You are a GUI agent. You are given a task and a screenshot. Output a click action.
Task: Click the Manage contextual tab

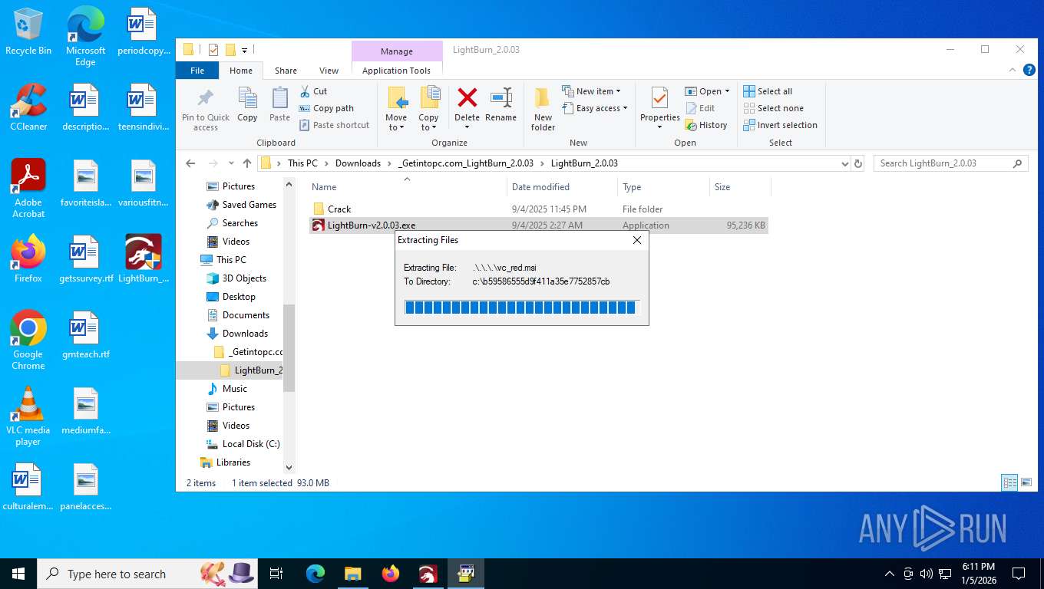[x=397, y=51]
